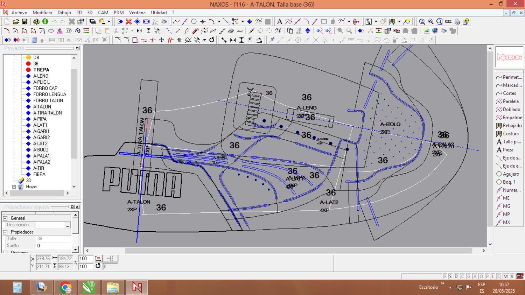Click the ruler measurement icon

(448, 22)
